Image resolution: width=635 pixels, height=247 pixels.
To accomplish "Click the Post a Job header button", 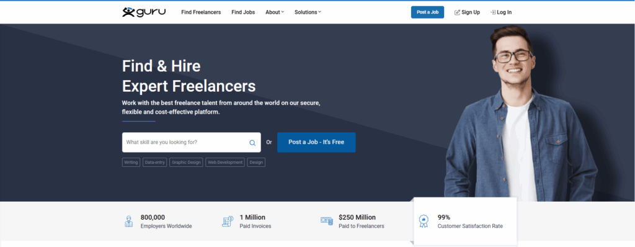I will pyautogui.click(x=427, y=12).
